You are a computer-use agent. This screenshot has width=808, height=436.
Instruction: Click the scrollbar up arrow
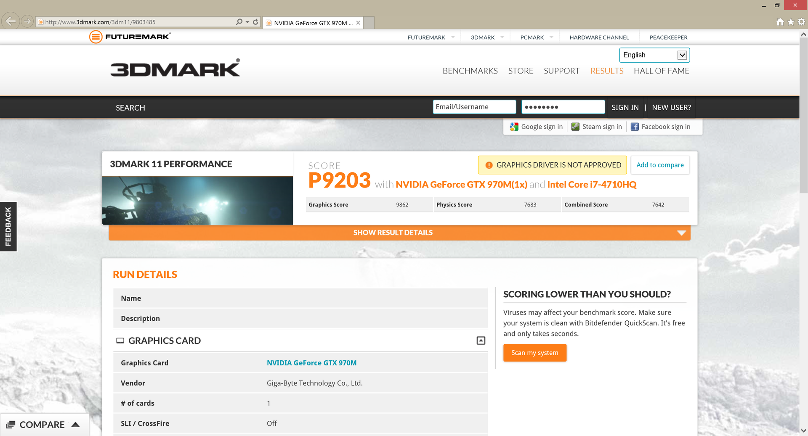[803, 34]
